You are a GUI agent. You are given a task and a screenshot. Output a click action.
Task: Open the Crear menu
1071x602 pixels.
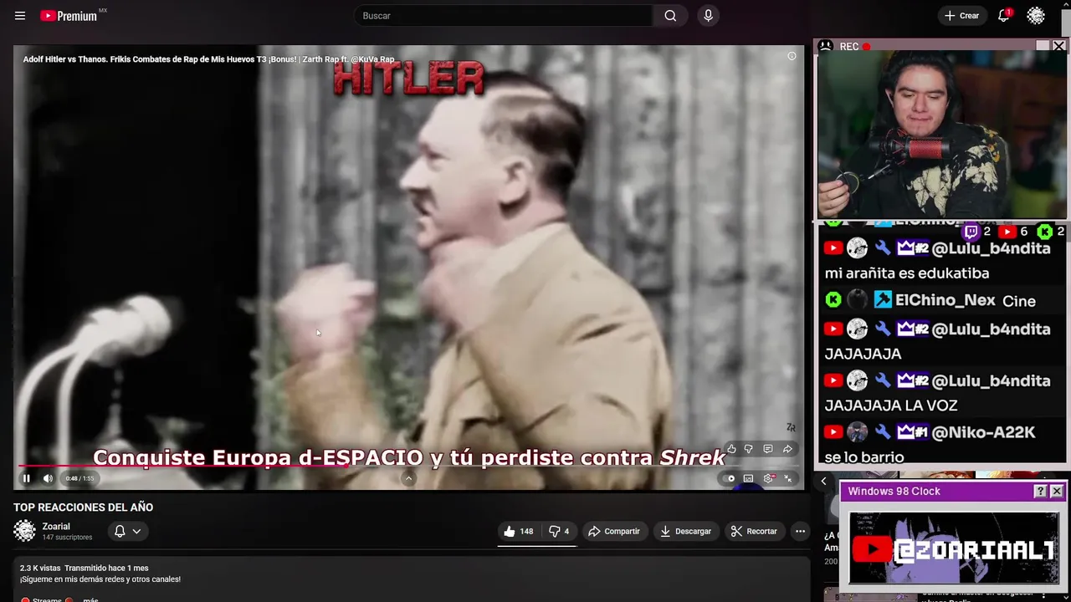tap(961, 16)
